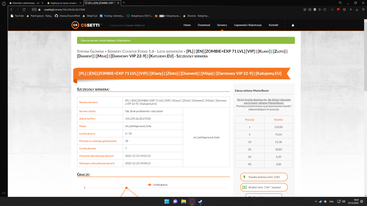The width and height of the screenshot is (367, 206).
Task: Click the Budżet input field
Action: 264,187
